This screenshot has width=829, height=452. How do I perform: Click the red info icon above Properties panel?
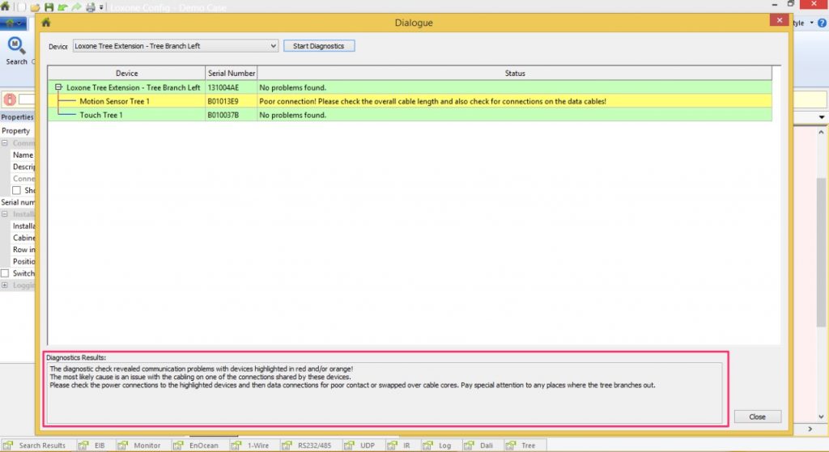click(x=10, y=99)
